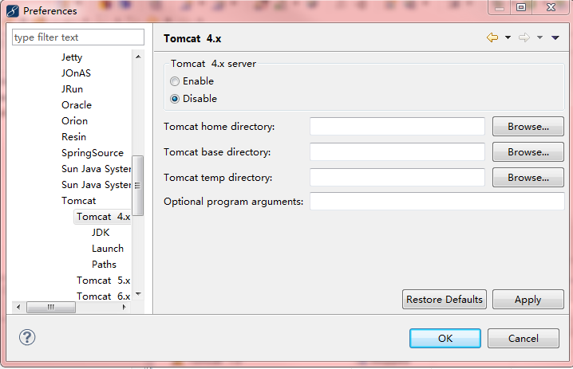Select the Disable radio button
Screen dimensions: 573x369
175,99
